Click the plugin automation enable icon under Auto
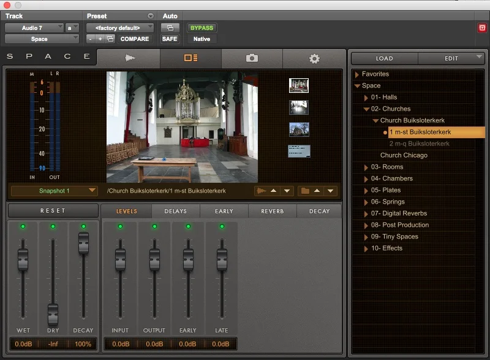Image resolution: width=490 pixels, height=360 pixels. coord(170,28)
